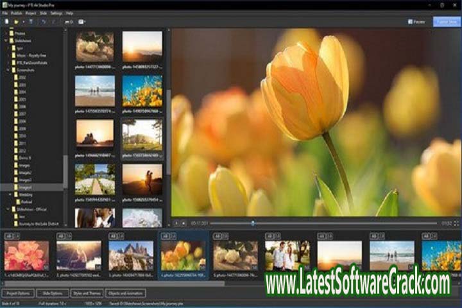Viewport: 462px width, 308px height.
Task: Collapse the Wedding folder node
Action: 11,194
